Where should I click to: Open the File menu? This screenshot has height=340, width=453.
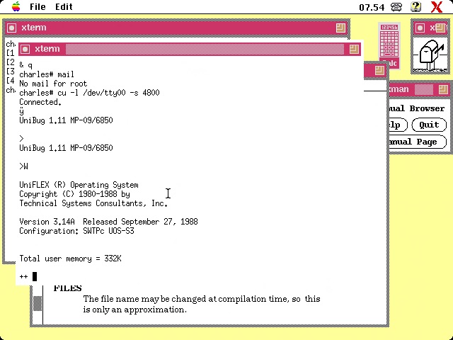pos(38,7)
